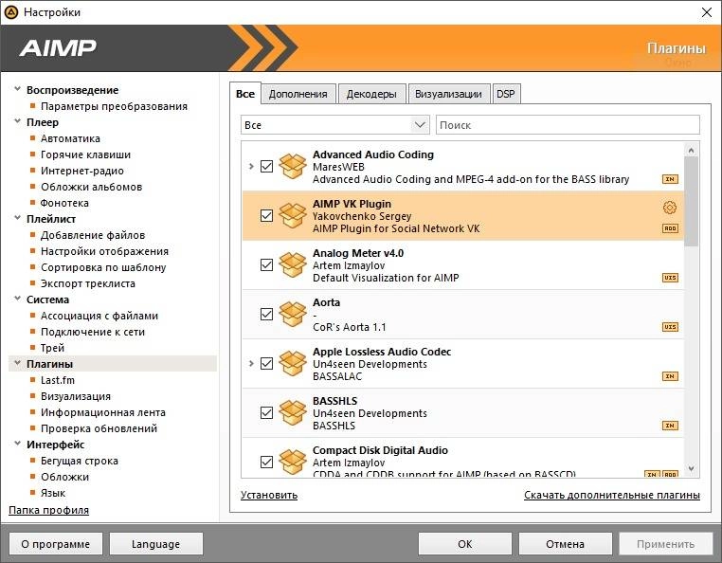This screenshot has height=563, width=722.
Task: Click the plugin list scrollbar thumb
Action: [691, 201]
